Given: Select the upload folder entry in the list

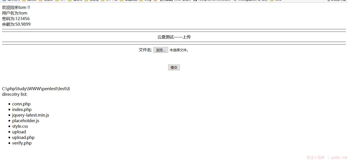Looking at the screenshot, I should click(19, 132).
